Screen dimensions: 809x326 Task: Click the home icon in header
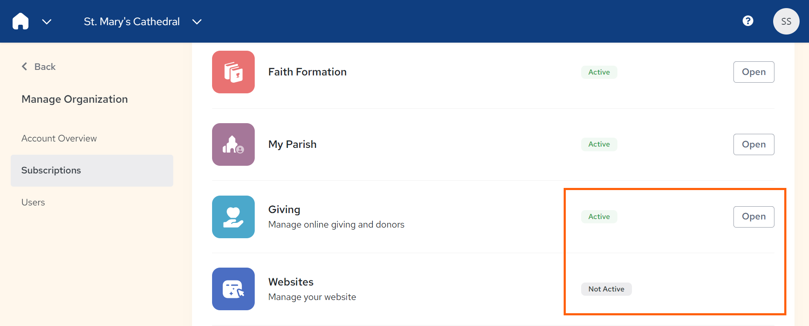(20, 21)
